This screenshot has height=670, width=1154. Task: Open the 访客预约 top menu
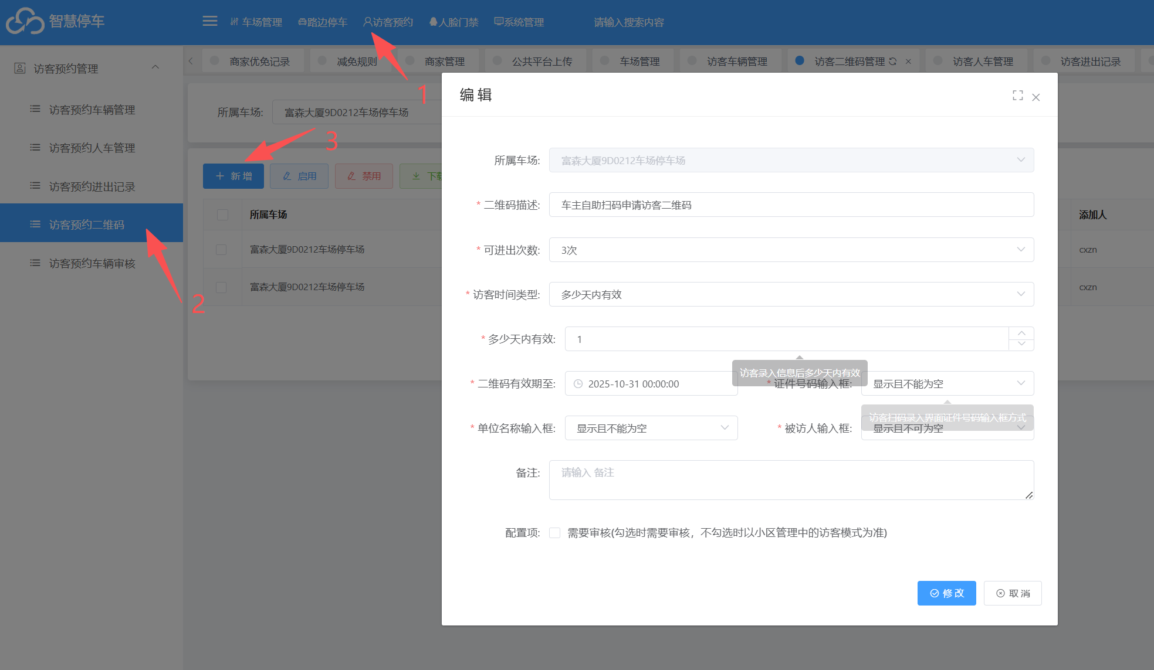coord(388,22)
